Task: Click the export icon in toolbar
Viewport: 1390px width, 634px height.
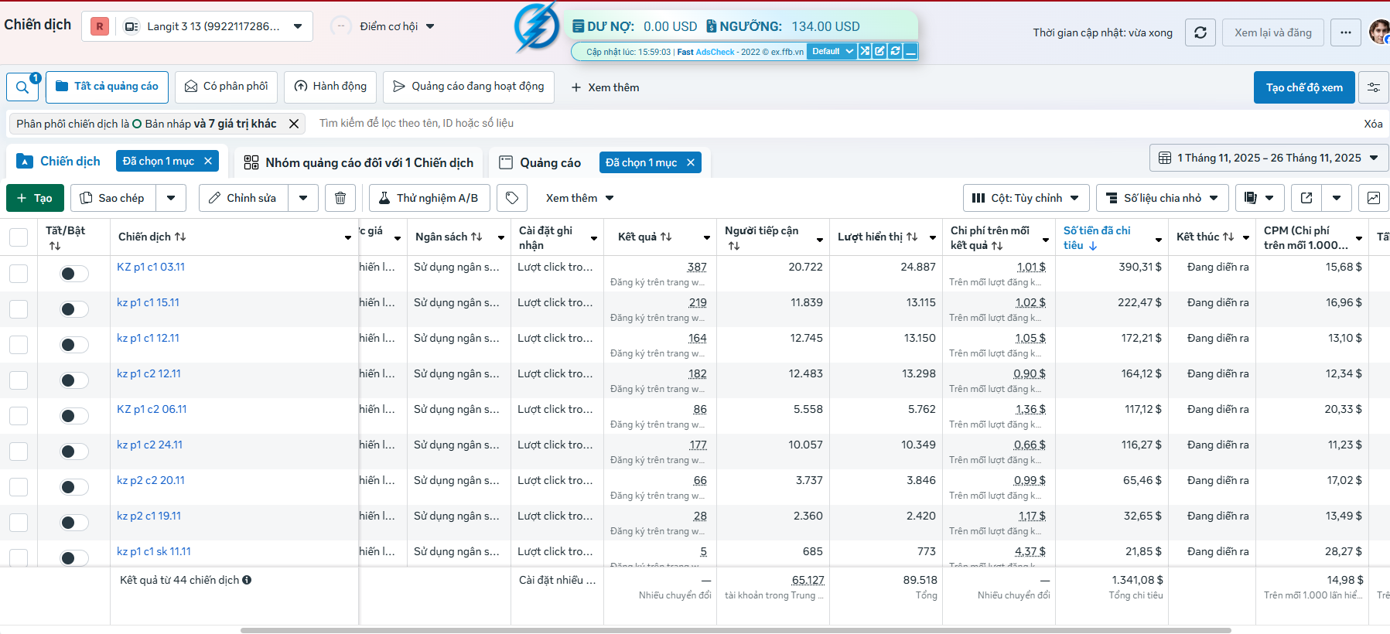Action: tap(1306, 198)
